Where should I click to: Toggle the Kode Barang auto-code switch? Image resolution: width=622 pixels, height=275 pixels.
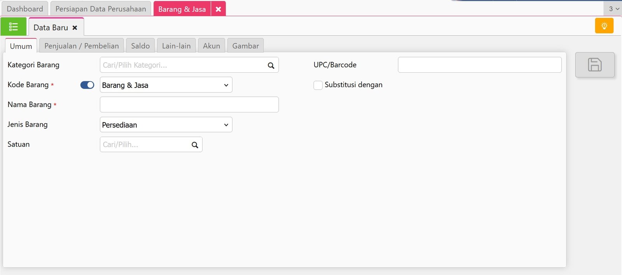(87, 85)
